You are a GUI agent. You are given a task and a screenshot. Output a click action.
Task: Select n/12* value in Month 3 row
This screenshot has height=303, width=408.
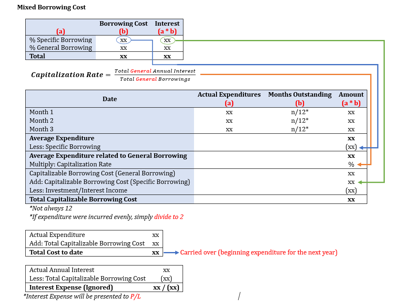tap(300, 129)
